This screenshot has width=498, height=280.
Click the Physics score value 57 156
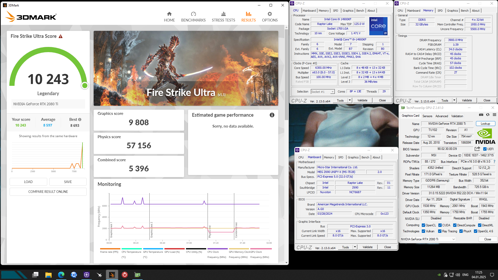tap(139, 145)
